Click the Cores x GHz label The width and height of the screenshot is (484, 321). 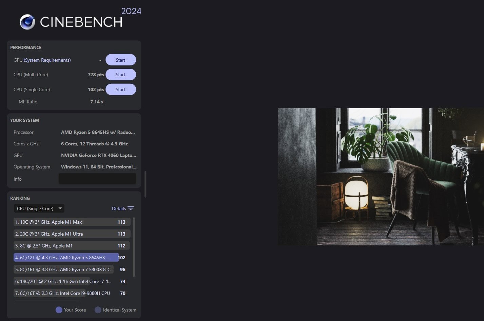click(x=26, y=144)
